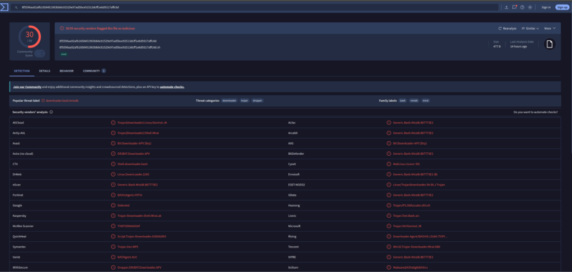The image size is (572, 272).
Task: Click the popular threat label downloader.bash/miraib
Action: [x=62, y=101]
